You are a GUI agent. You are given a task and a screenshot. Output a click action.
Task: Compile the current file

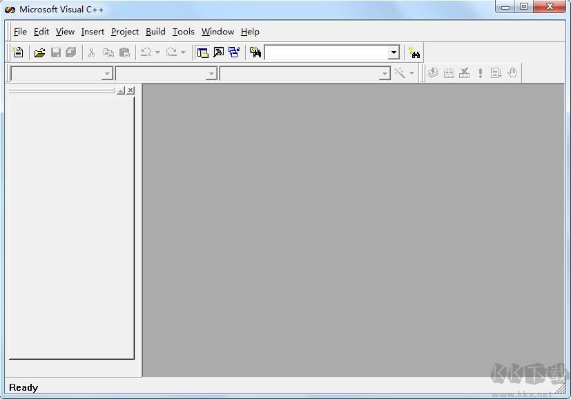433,72
